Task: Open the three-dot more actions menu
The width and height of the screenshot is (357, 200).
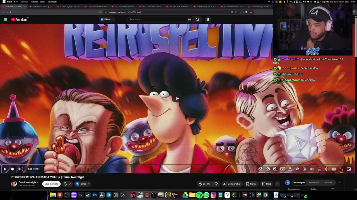Action: (277, 184)
